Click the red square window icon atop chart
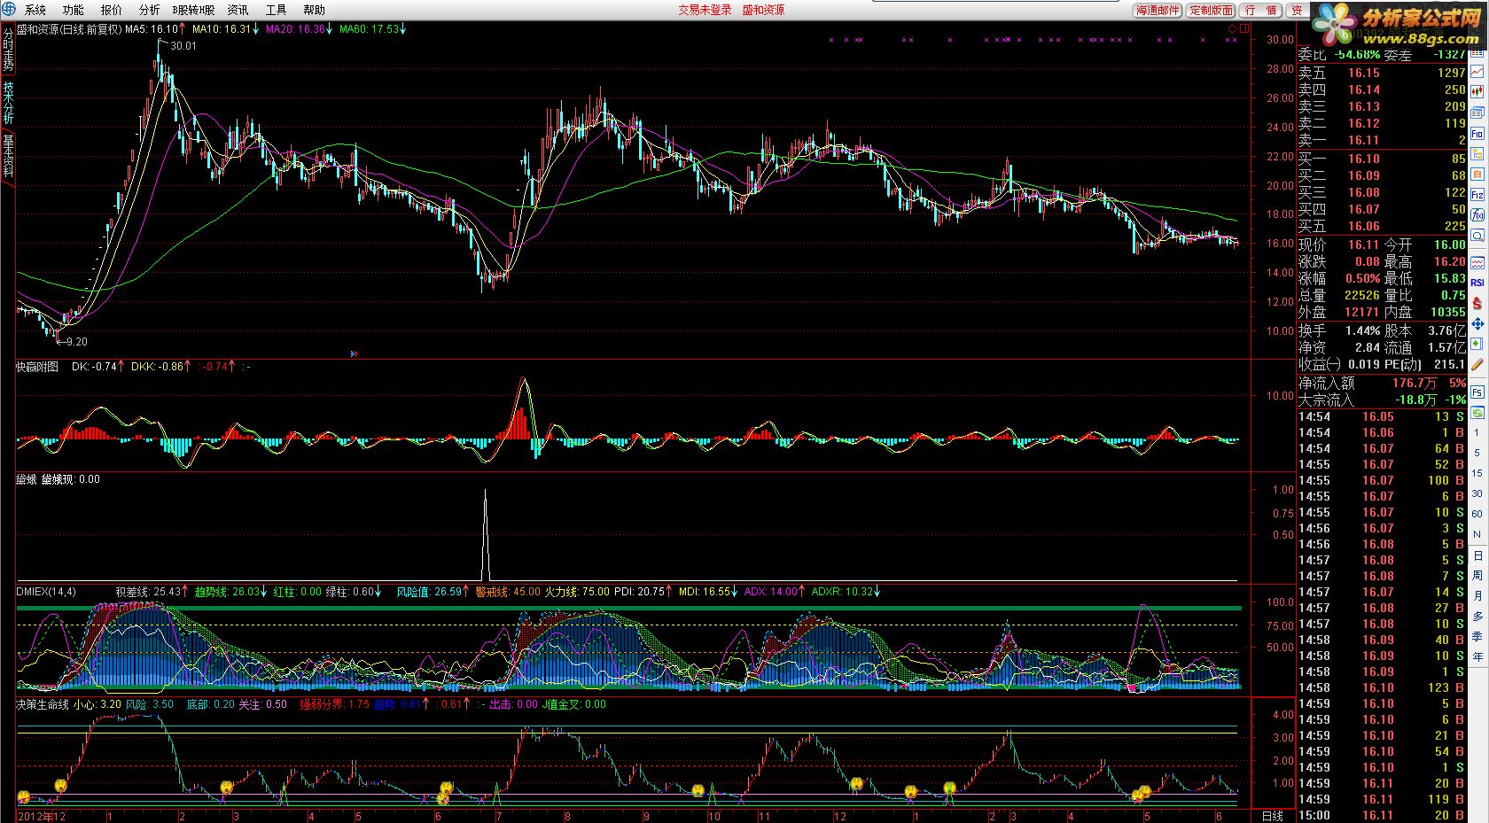The image size is (1489, 823). (1243, 29)
